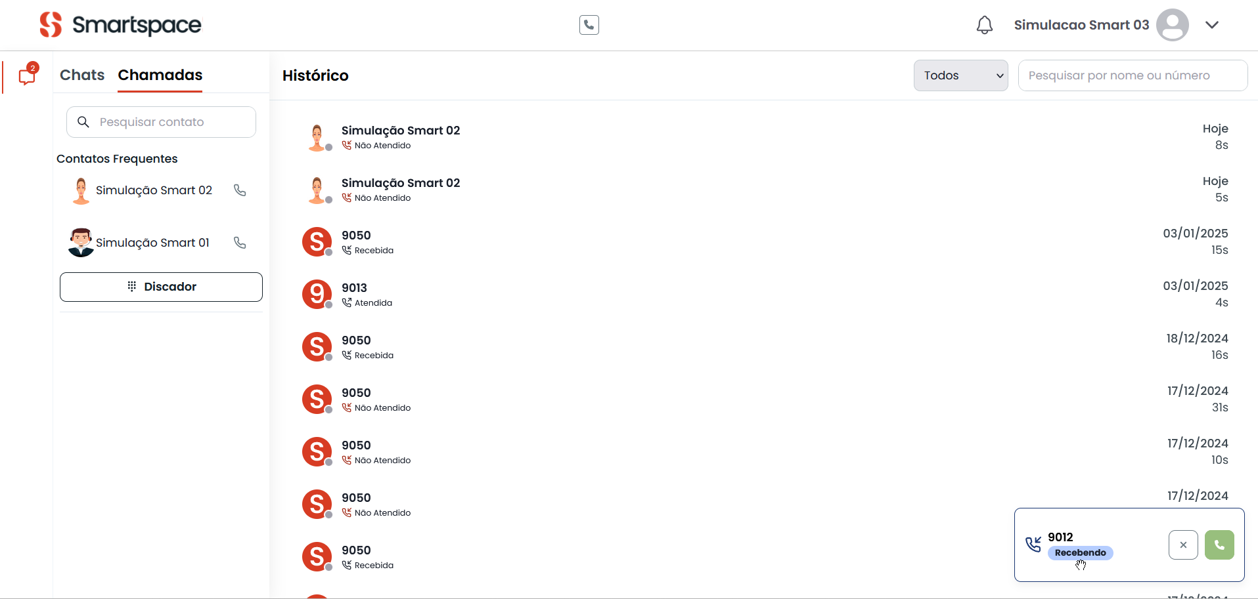1258x599 pixels.
Task: Select the Chamadas tab
Action: (x=160, y=75)
